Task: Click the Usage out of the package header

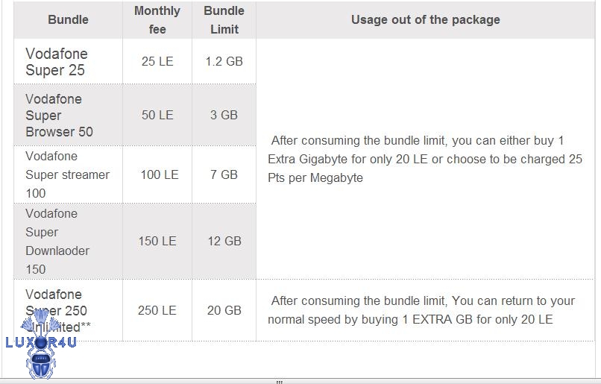Action: pyautogui.click(x=425, y=20)
